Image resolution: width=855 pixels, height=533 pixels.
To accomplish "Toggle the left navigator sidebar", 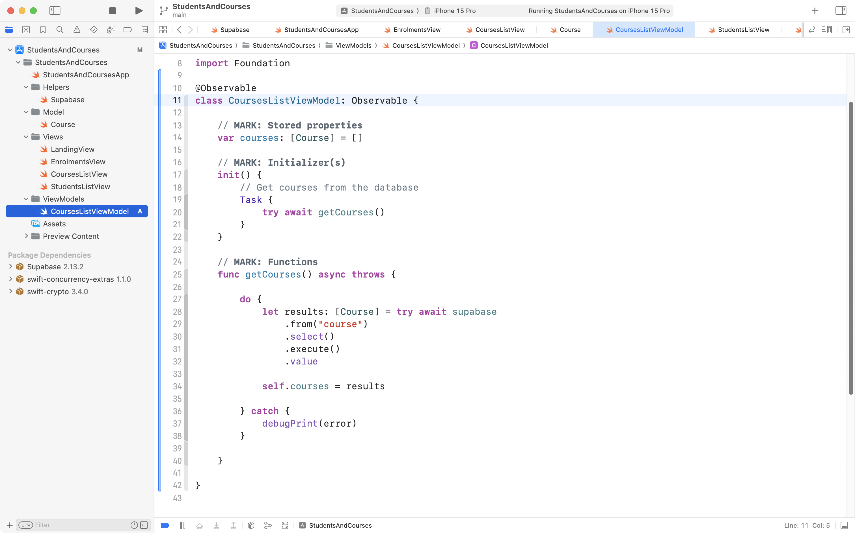I will point(55,10).
